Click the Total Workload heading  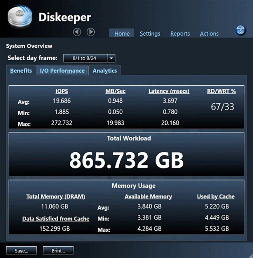click(x=129, y=138)
